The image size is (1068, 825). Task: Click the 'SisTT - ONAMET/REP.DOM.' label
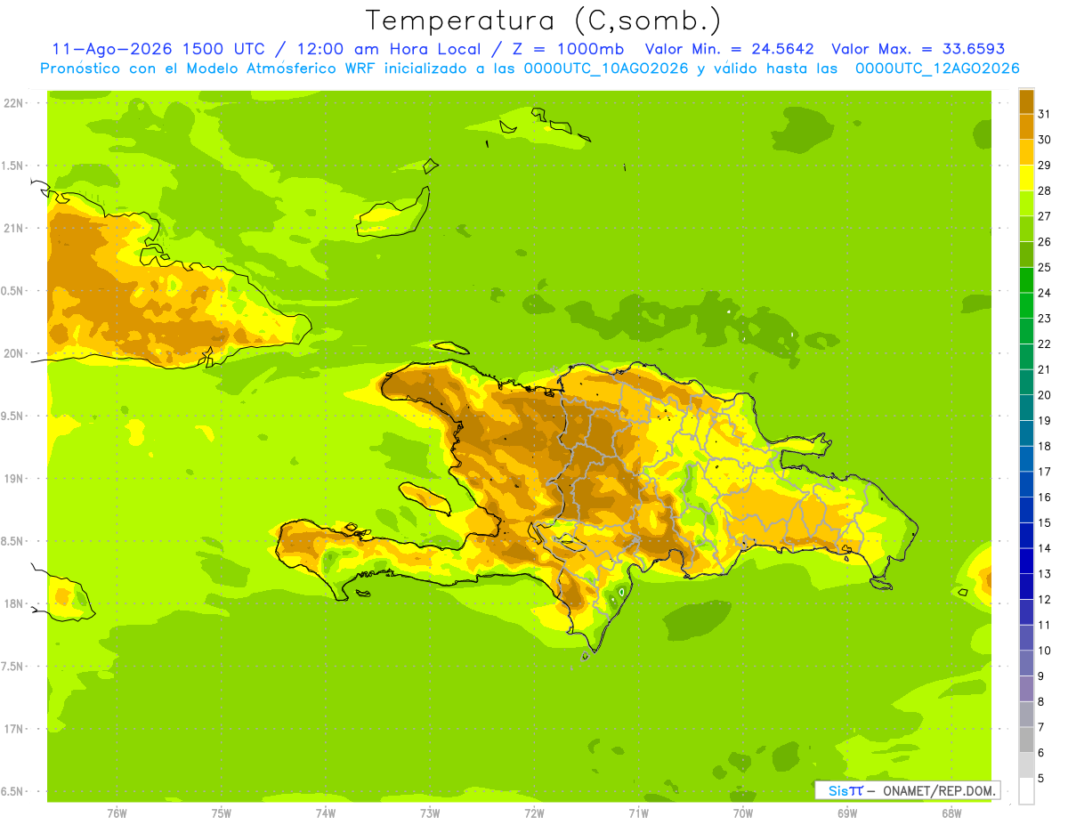coord(907,790)
